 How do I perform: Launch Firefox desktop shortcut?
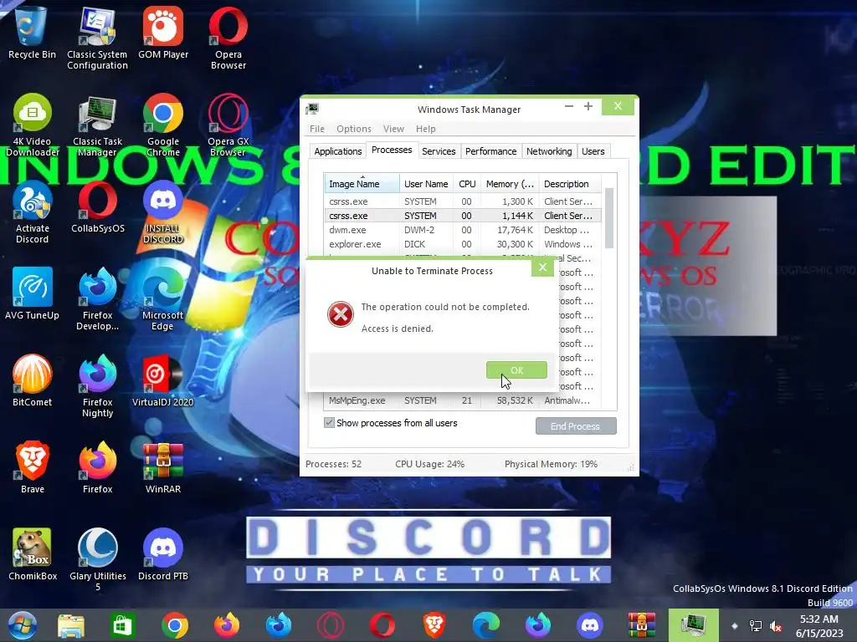[97, 467]
